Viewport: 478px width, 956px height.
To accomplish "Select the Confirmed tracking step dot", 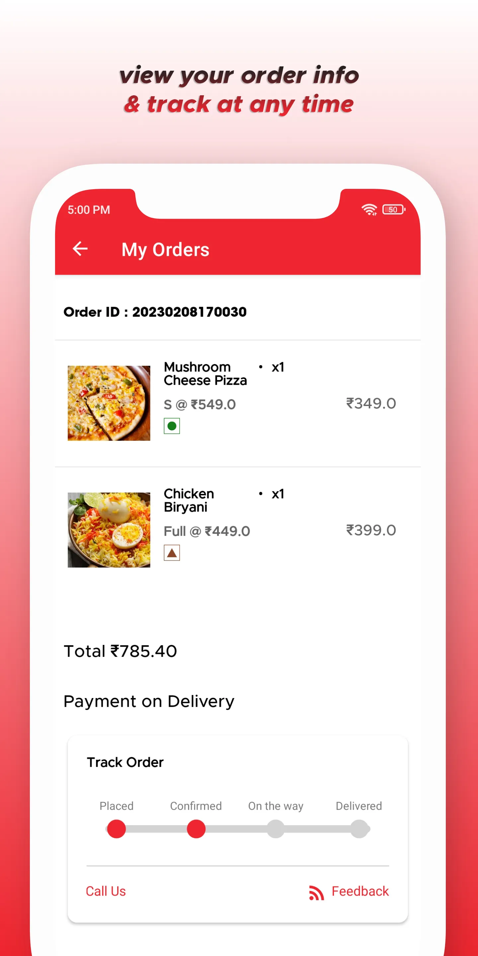I will tap(196, 829).
